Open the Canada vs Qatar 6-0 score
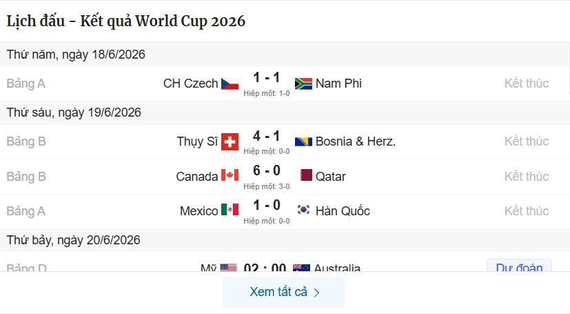The width and height of the screenshot is (570, 314). [x=267, y=170]
